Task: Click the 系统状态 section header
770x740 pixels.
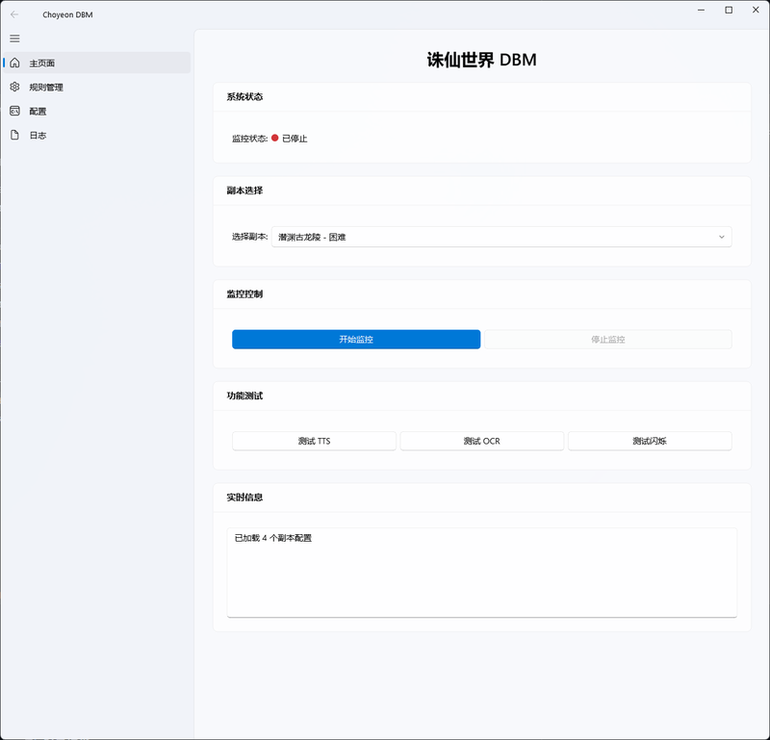Action: [x=244, y=97]
